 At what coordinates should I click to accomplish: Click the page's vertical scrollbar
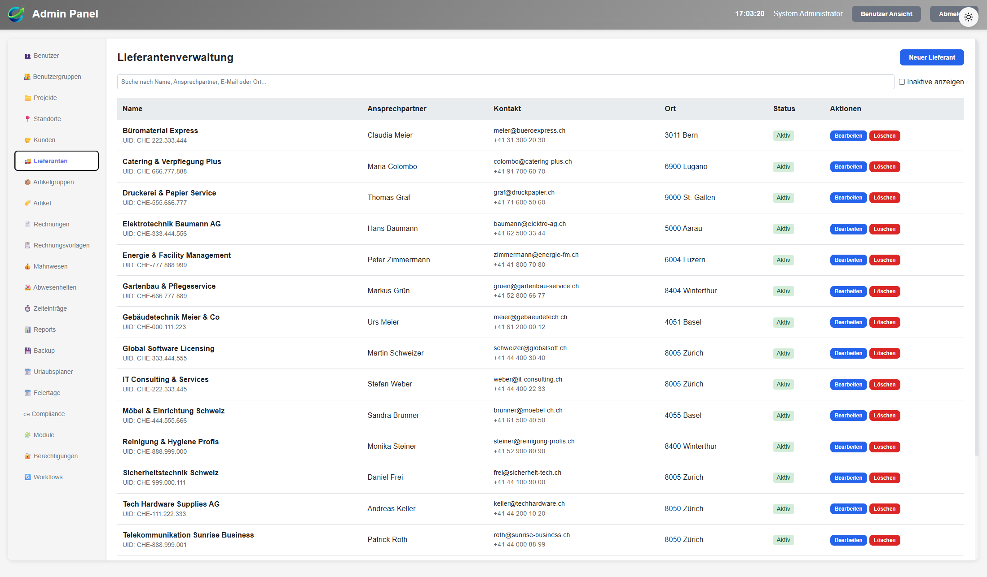(x=976, y=247)
